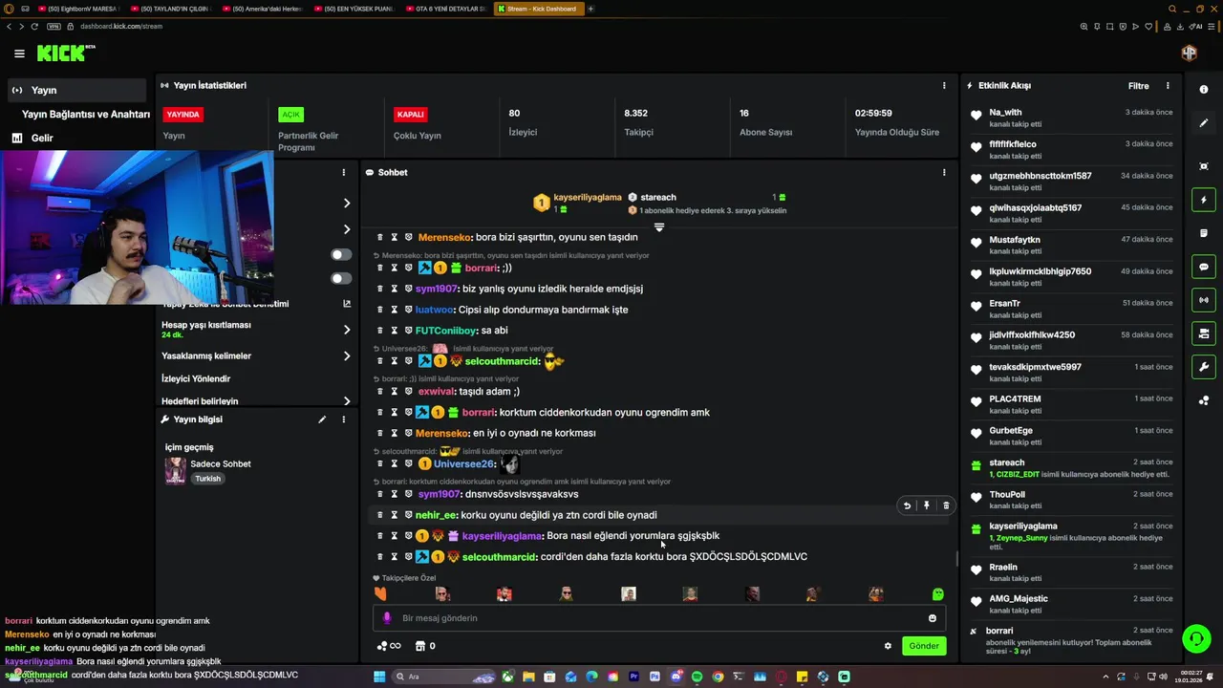Viewport: 1223px width, 688px height.
Task: Expand the Hedefleri belirleyin setting
Action: click(256, 401)
